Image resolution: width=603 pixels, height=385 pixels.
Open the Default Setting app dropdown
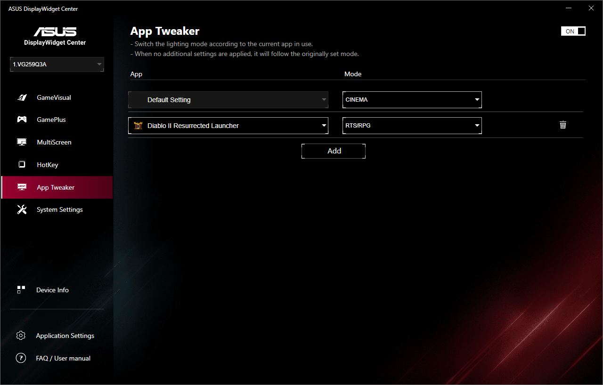pyautogui.click(x=228, y=100)
